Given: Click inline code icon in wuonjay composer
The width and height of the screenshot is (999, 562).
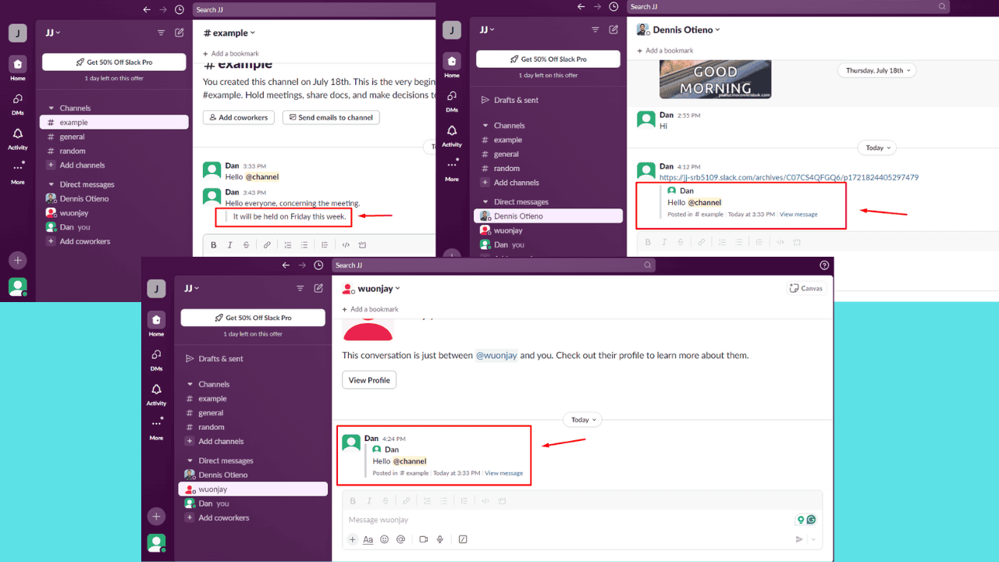Looking at the screenshot, I should pos(485,500).
